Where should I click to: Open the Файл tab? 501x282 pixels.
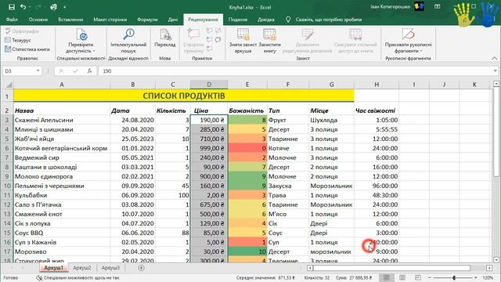(12, 20)
